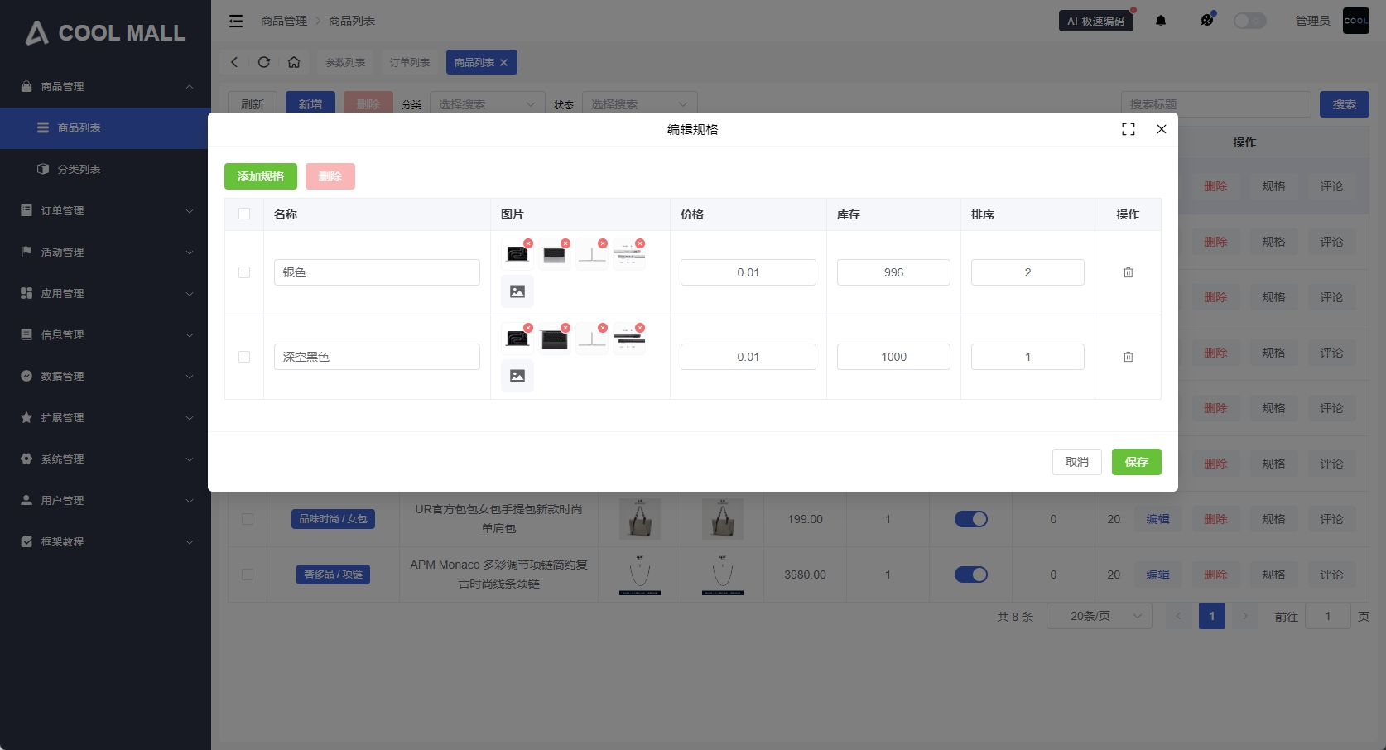The image size is (1386, 750).
Task: Delete 银色 spec with trash icon
Action: pos(1128,272)
